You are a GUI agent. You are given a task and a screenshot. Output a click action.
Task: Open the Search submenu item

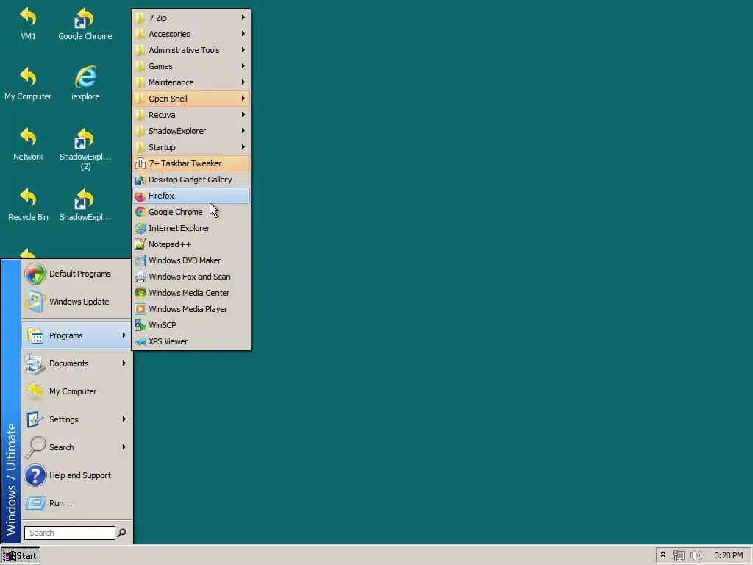click(76, 447)
